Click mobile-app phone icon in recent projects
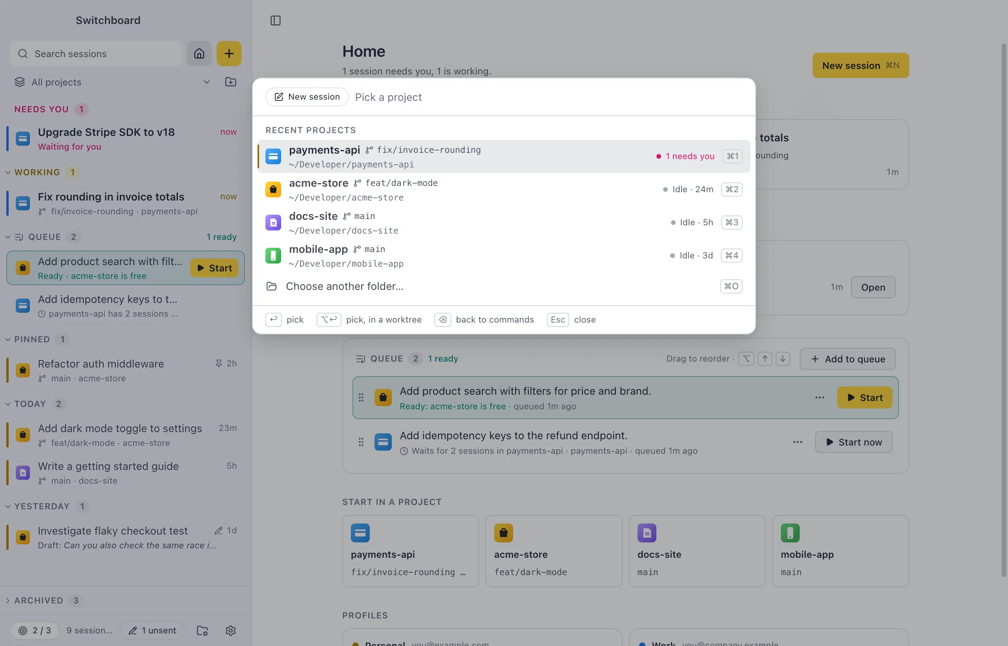 point(273,256)
